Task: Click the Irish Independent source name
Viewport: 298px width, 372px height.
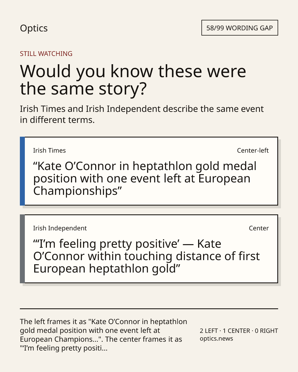Action: (x=60, y=228)
